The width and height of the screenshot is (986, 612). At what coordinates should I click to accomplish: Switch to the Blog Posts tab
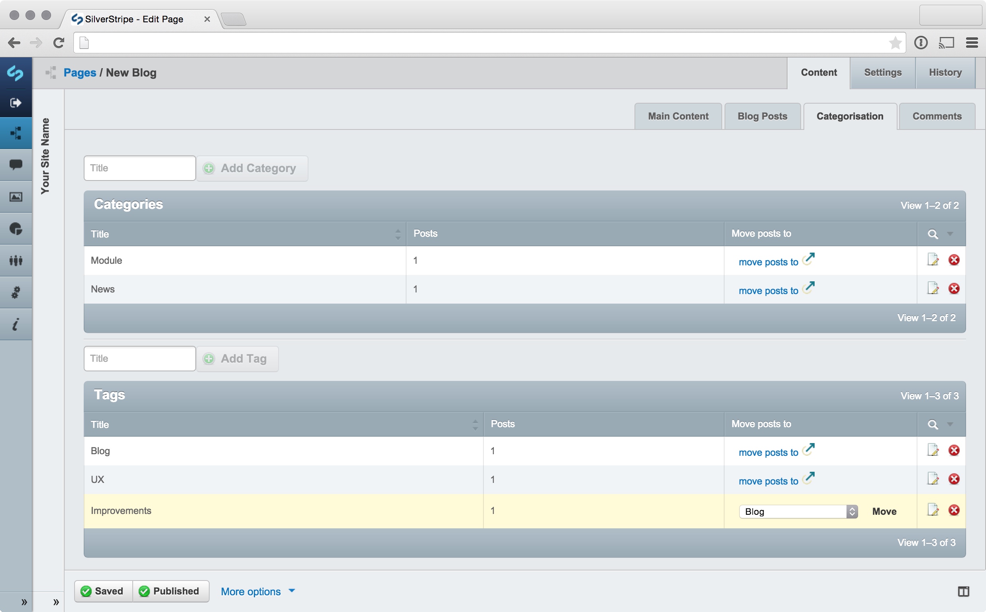click(762, 117)
